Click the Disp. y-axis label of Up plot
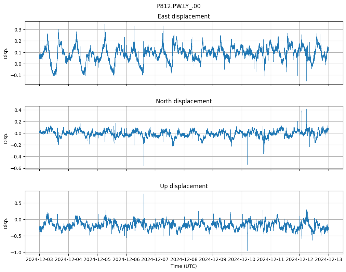Image resolution: width=346 pixels, height=272 pixels. pyautogui.click(x=6, y=222)
